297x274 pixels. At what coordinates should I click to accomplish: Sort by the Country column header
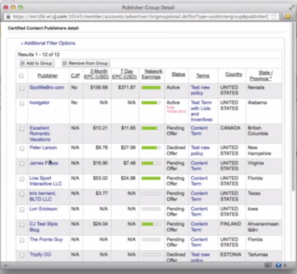point(233,74)
